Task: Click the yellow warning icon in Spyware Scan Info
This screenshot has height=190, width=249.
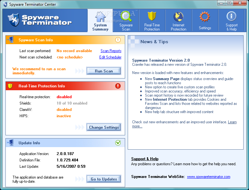Action: [118, 40]
